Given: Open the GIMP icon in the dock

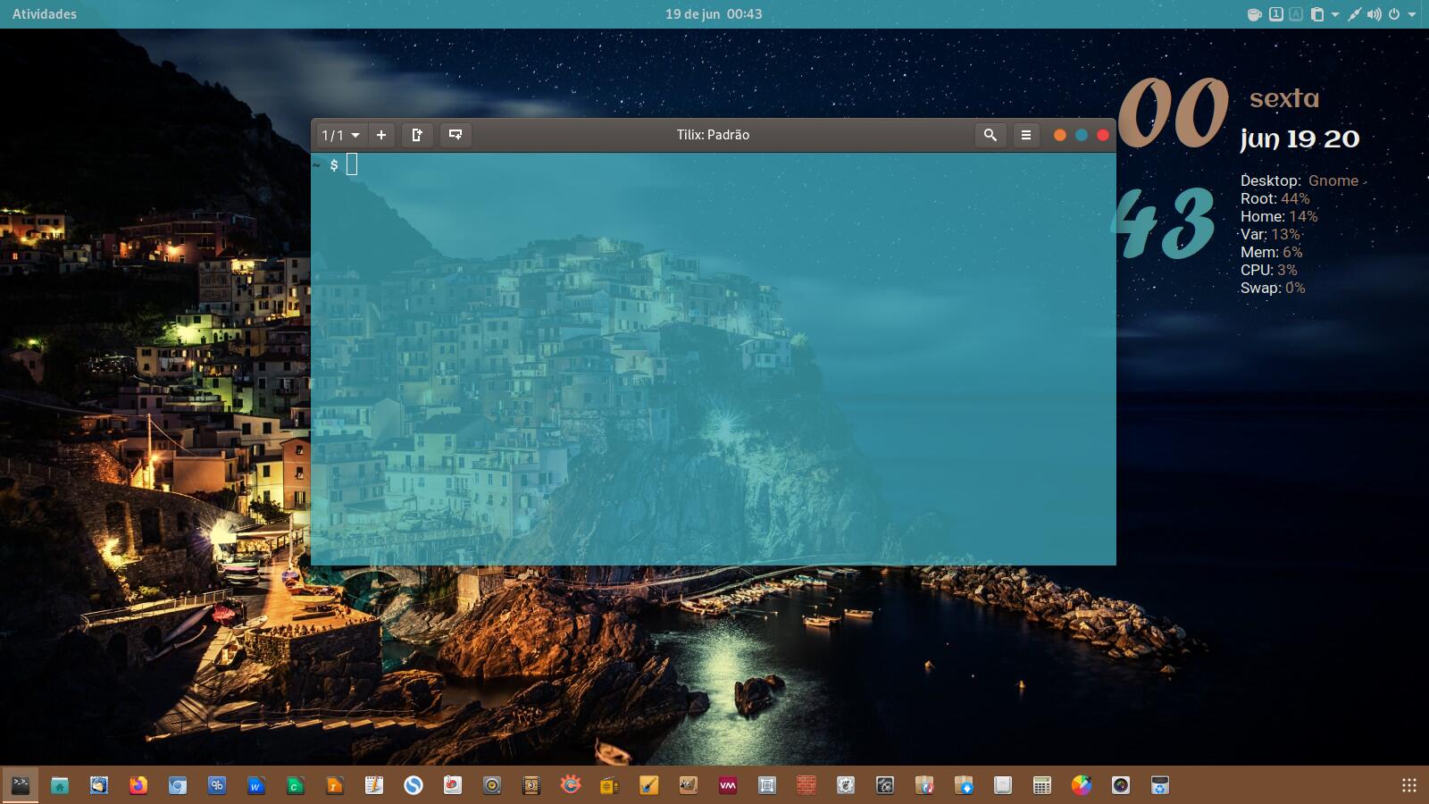Looking at the screenshot, I should tap(689, 785).
